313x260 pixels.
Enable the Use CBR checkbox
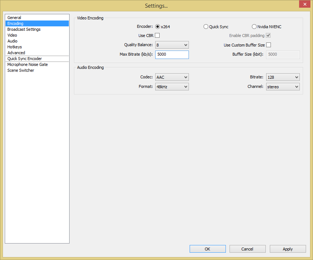pyautogui.click(x=157, y=36)
